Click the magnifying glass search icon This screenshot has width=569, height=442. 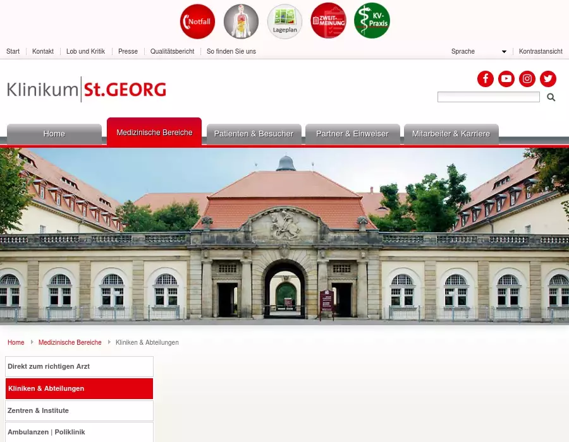551,97
